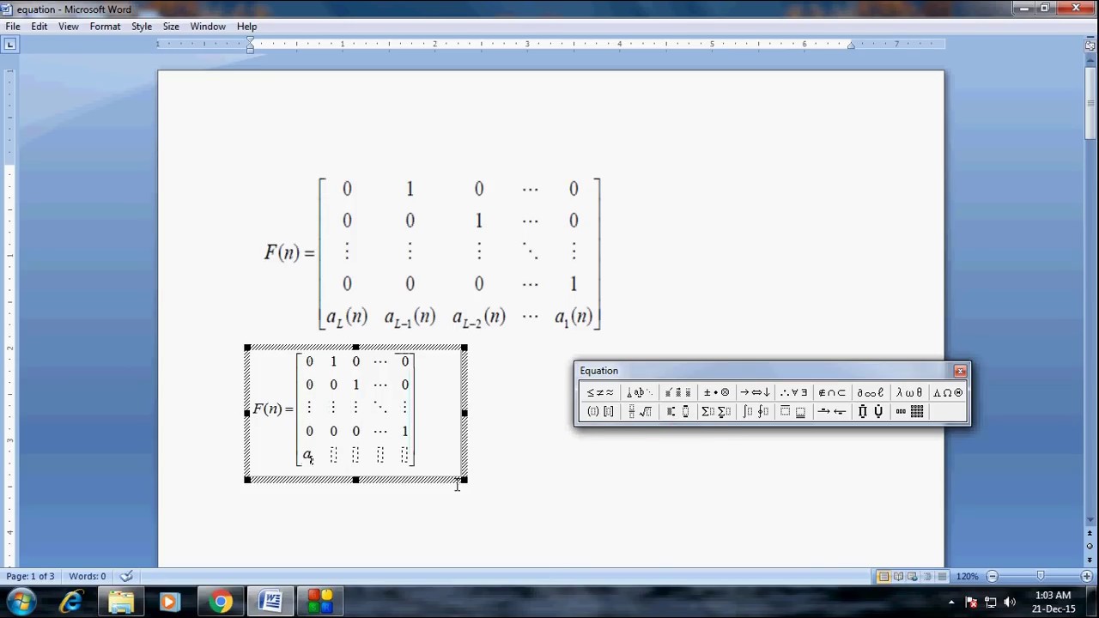
Task: Open the Fence templates palette
Action: (600, 412)
